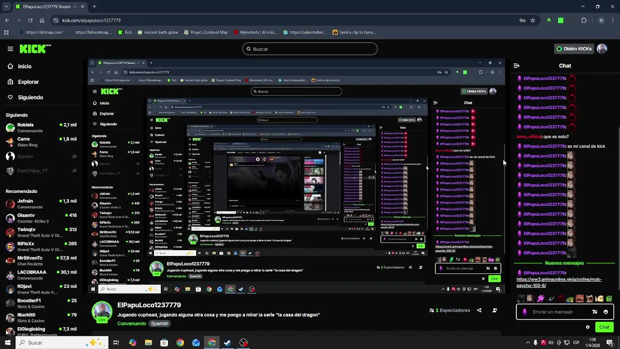Navigate back in browser
The height and width of the screenshot is (349, 620).
pyautogui.click(x=7, y=20)
